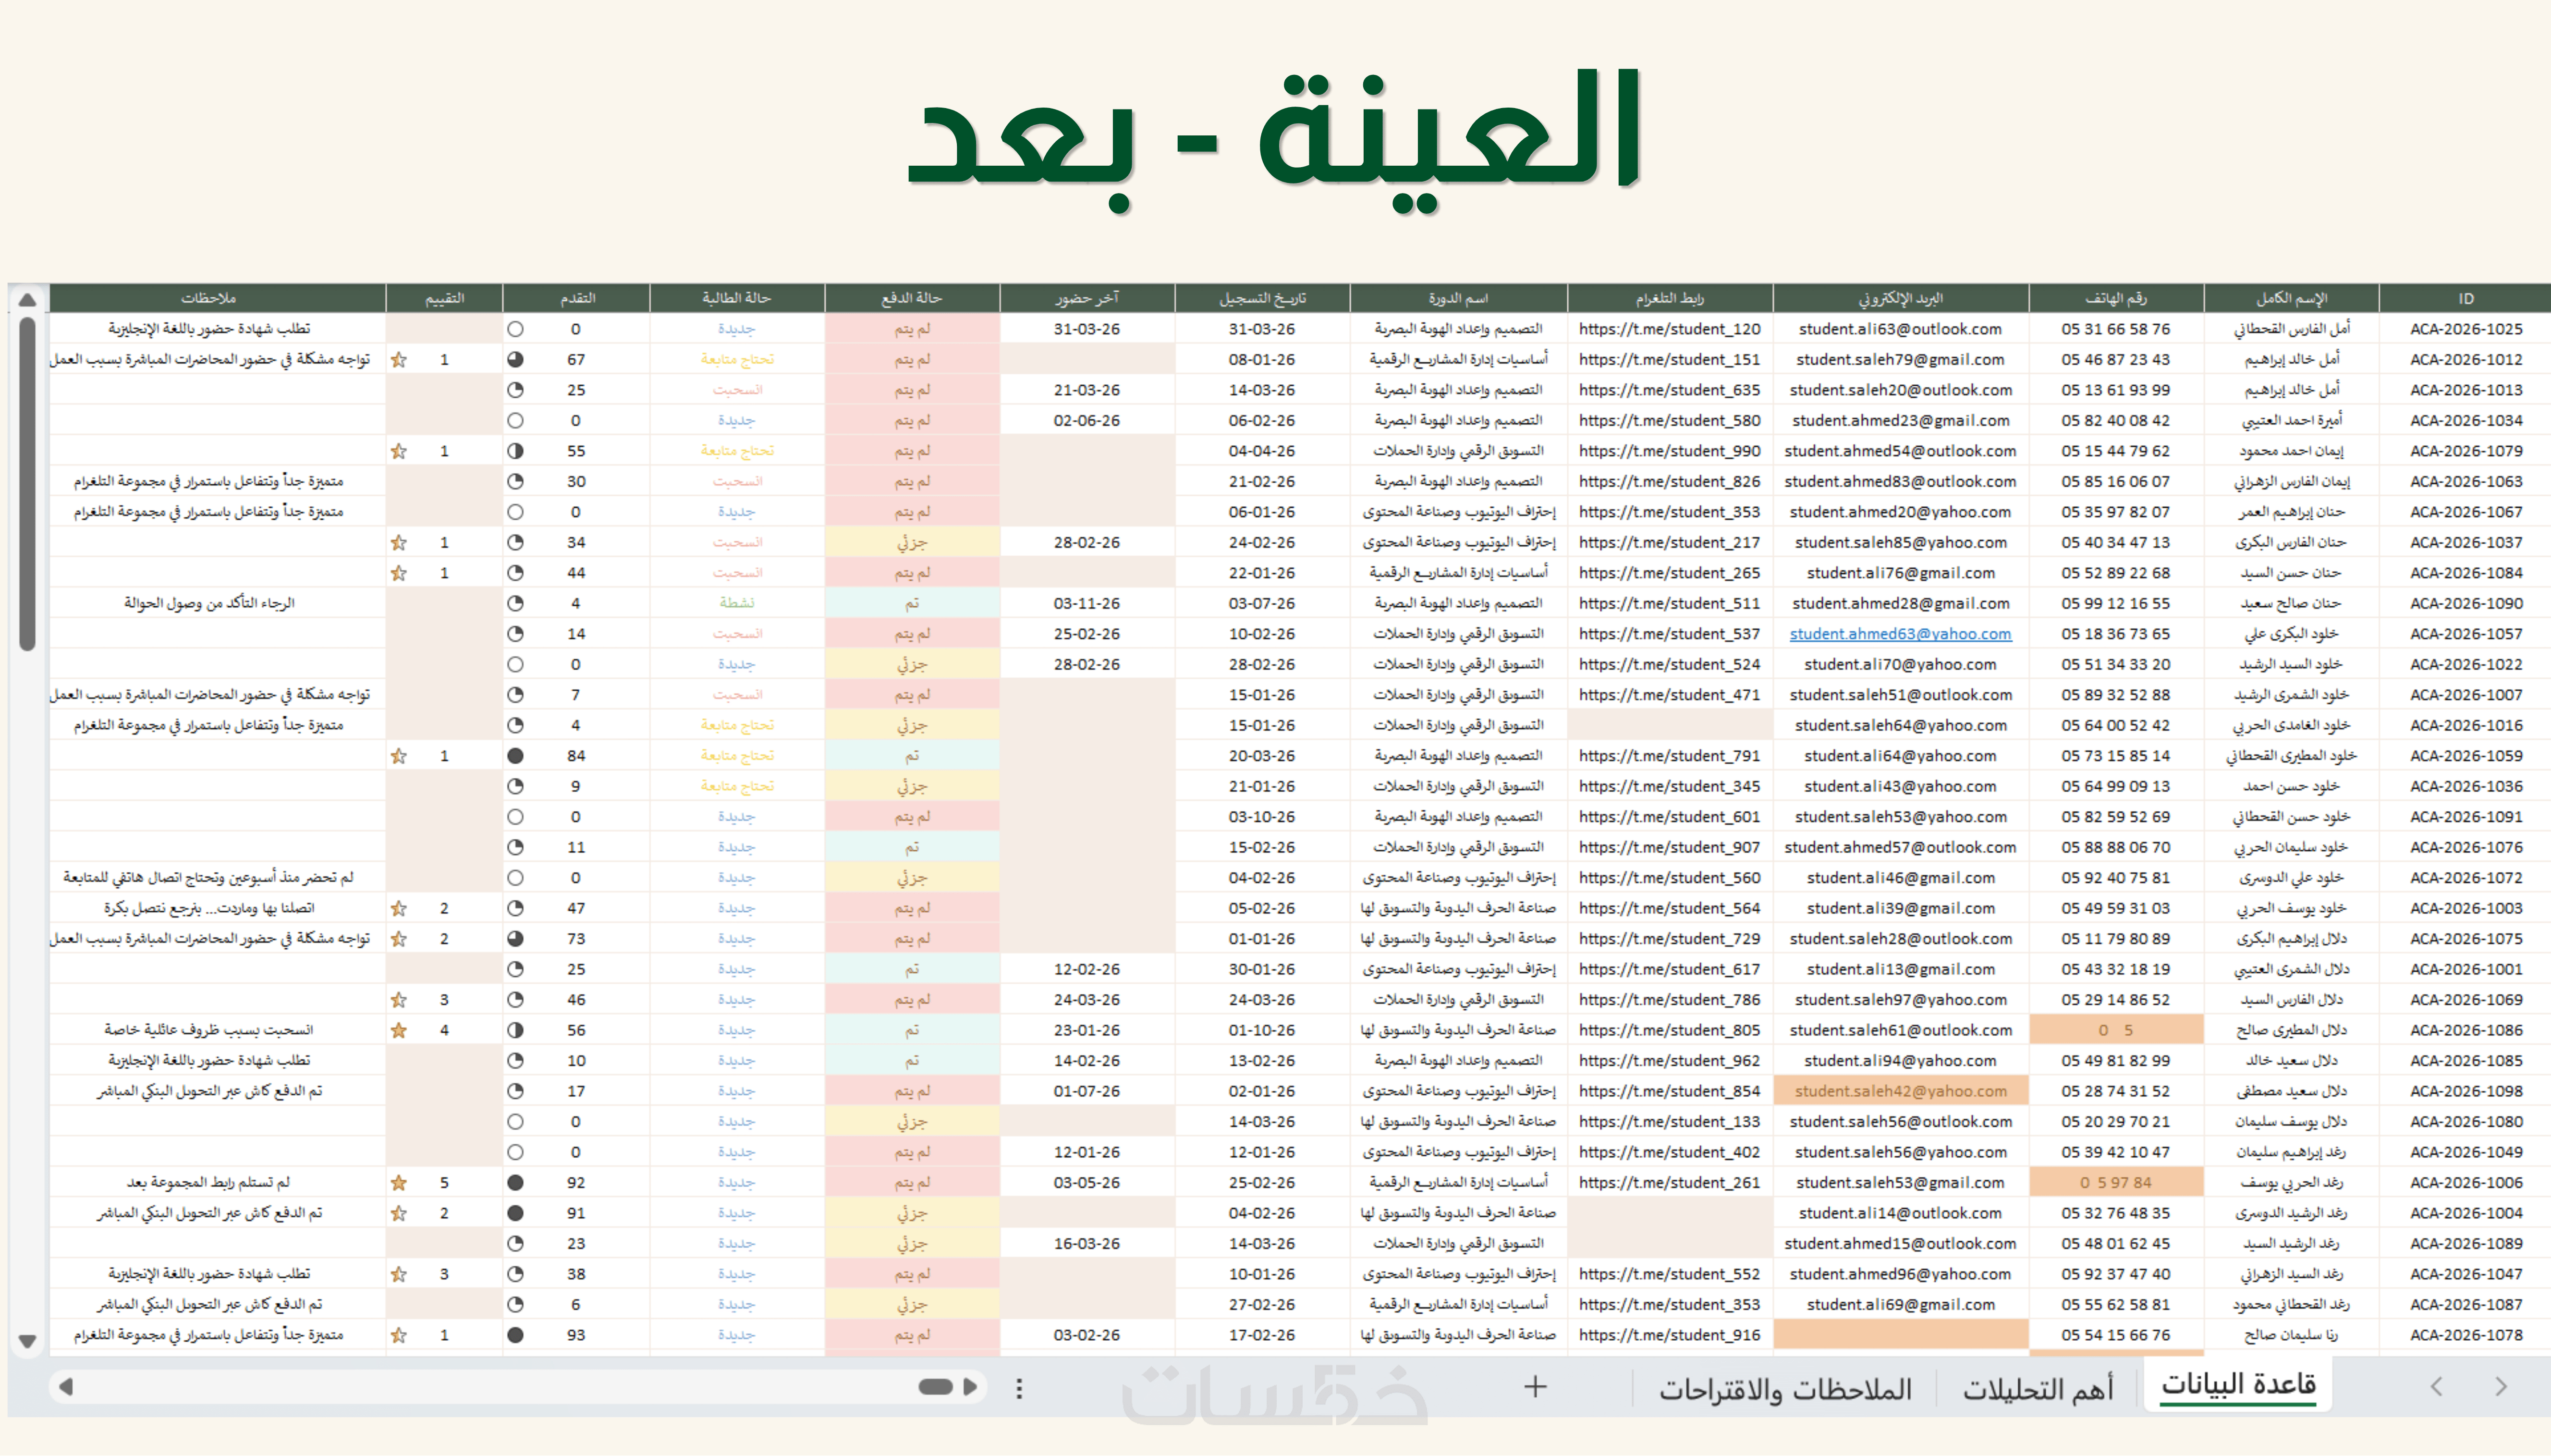2551x1456 pixels.
Task: Open the student.ahmed63@yahoo.com email hyperlink
Action: [1900, 634]
